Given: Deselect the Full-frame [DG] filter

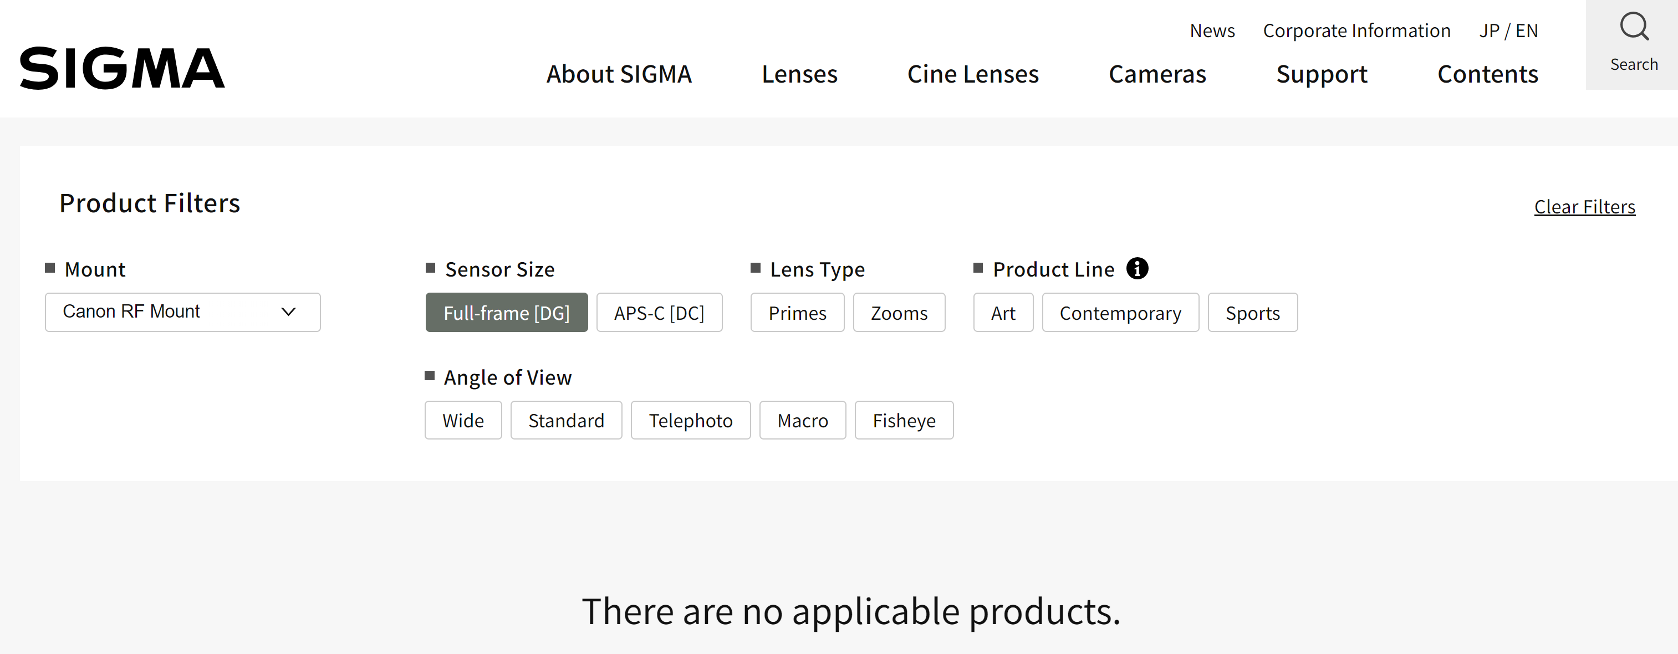Looking at the screenshot, I should pyautogui.click(x=506, y=313).
